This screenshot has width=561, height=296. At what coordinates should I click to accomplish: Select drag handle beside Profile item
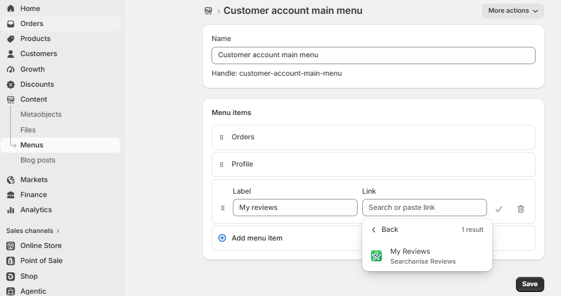(221, 164)
